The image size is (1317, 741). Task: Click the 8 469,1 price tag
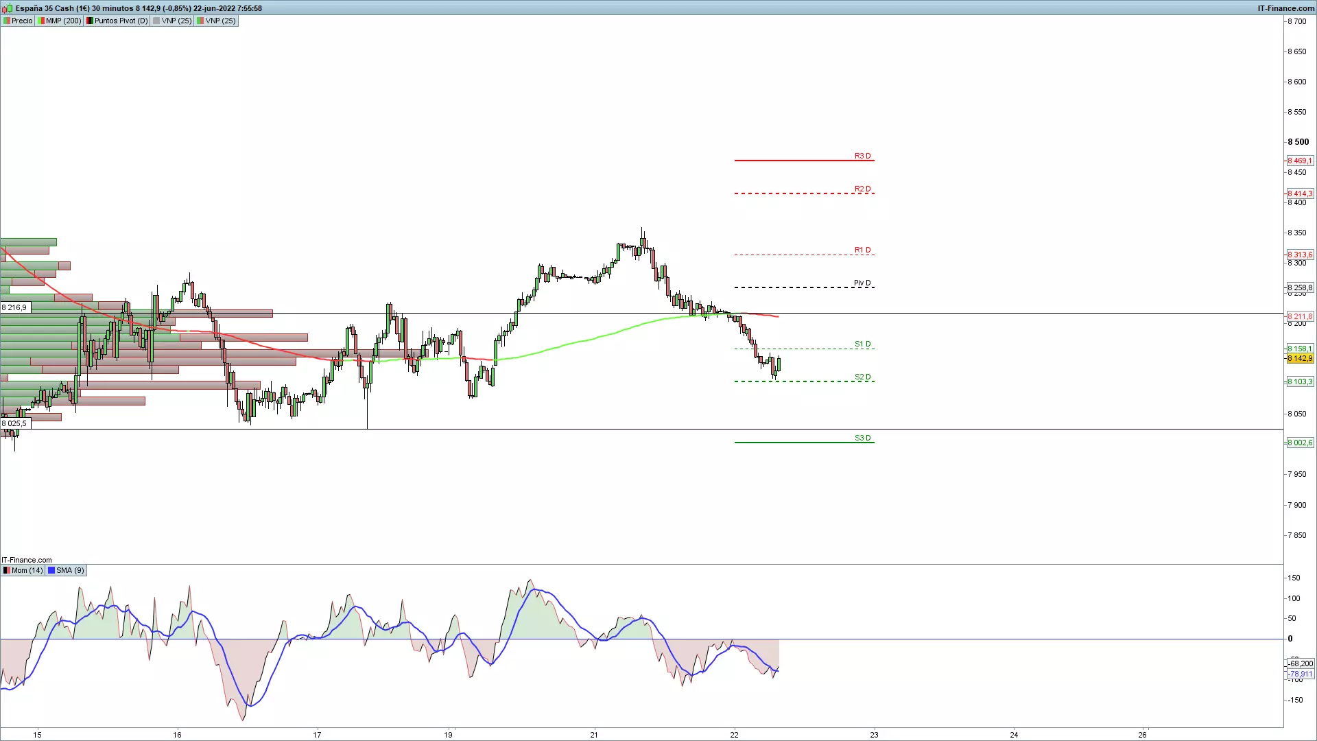(1300, 161)
